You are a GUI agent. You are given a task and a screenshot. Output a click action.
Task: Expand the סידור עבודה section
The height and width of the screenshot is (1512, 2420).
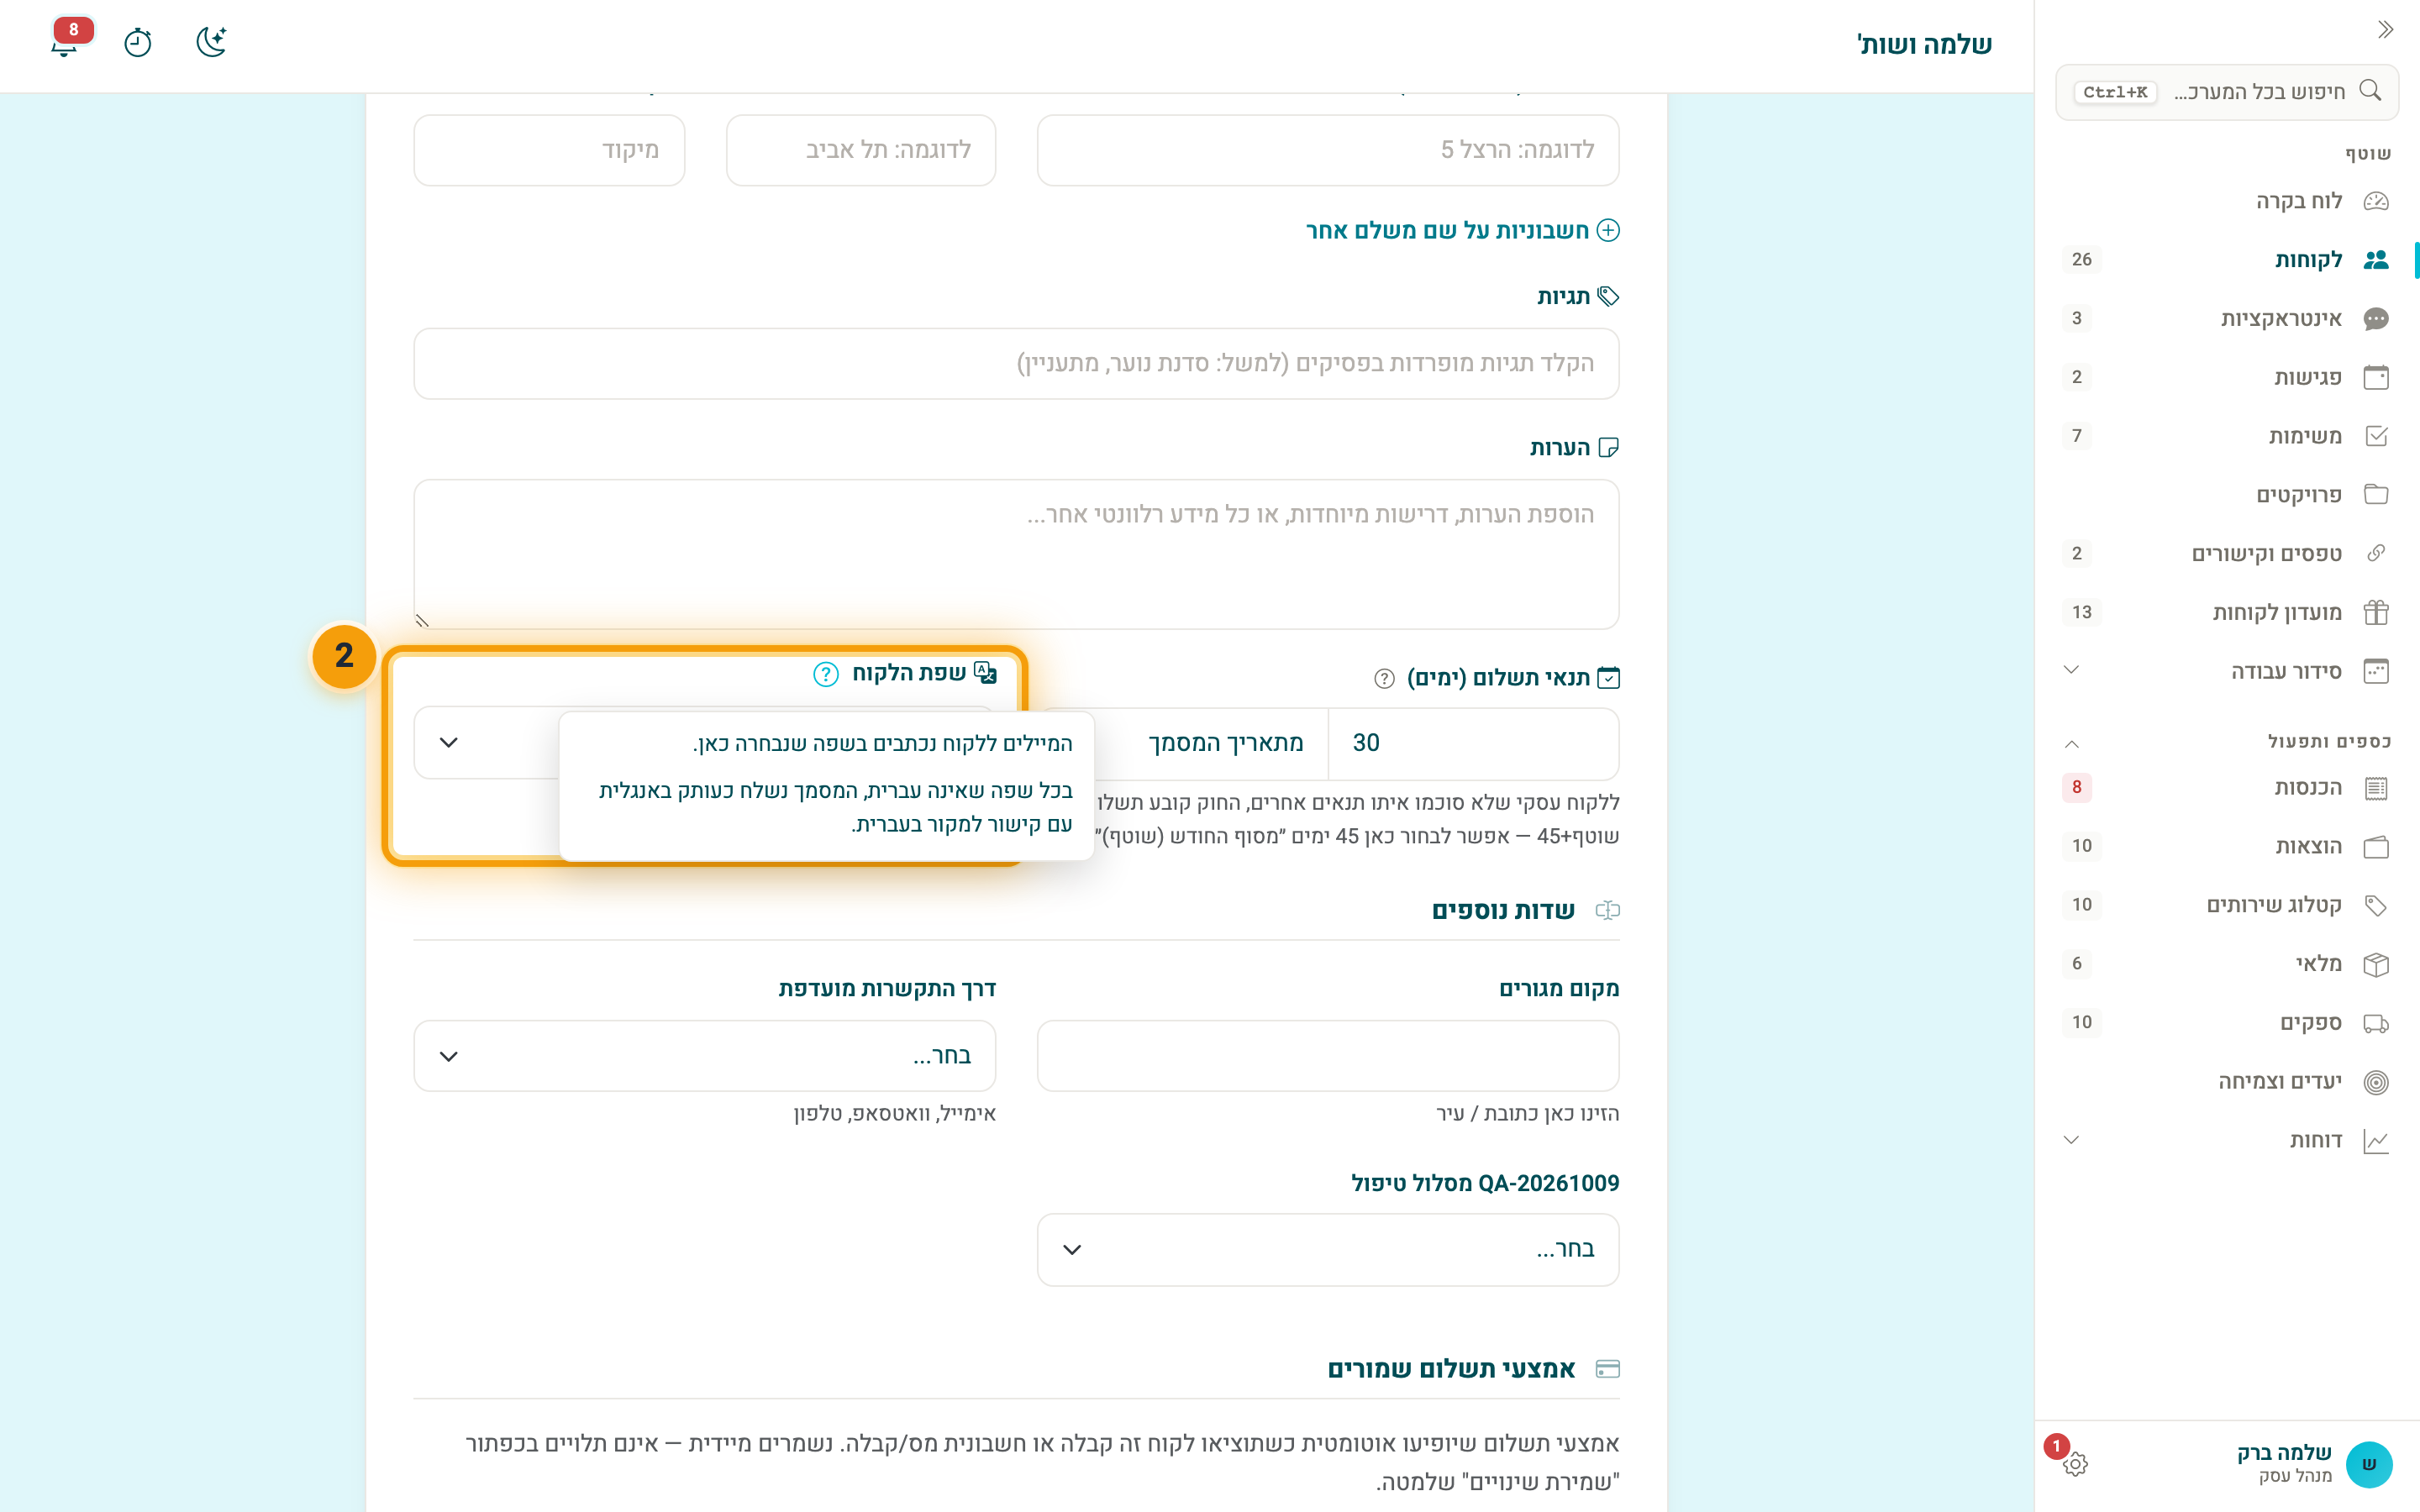click(2227, 671)
